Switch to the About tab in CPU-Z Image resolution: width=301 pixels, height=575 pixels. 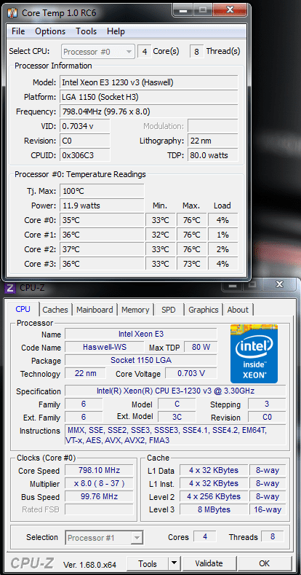pos(238,310)
